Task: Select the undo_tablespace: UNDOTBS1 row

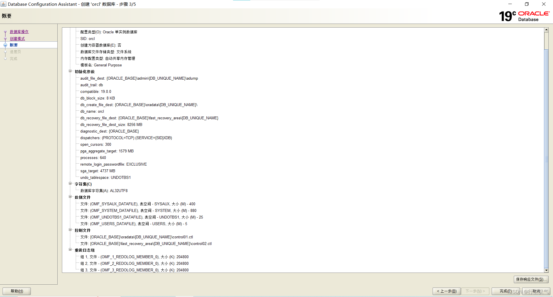Action: (x=106, y=177)
